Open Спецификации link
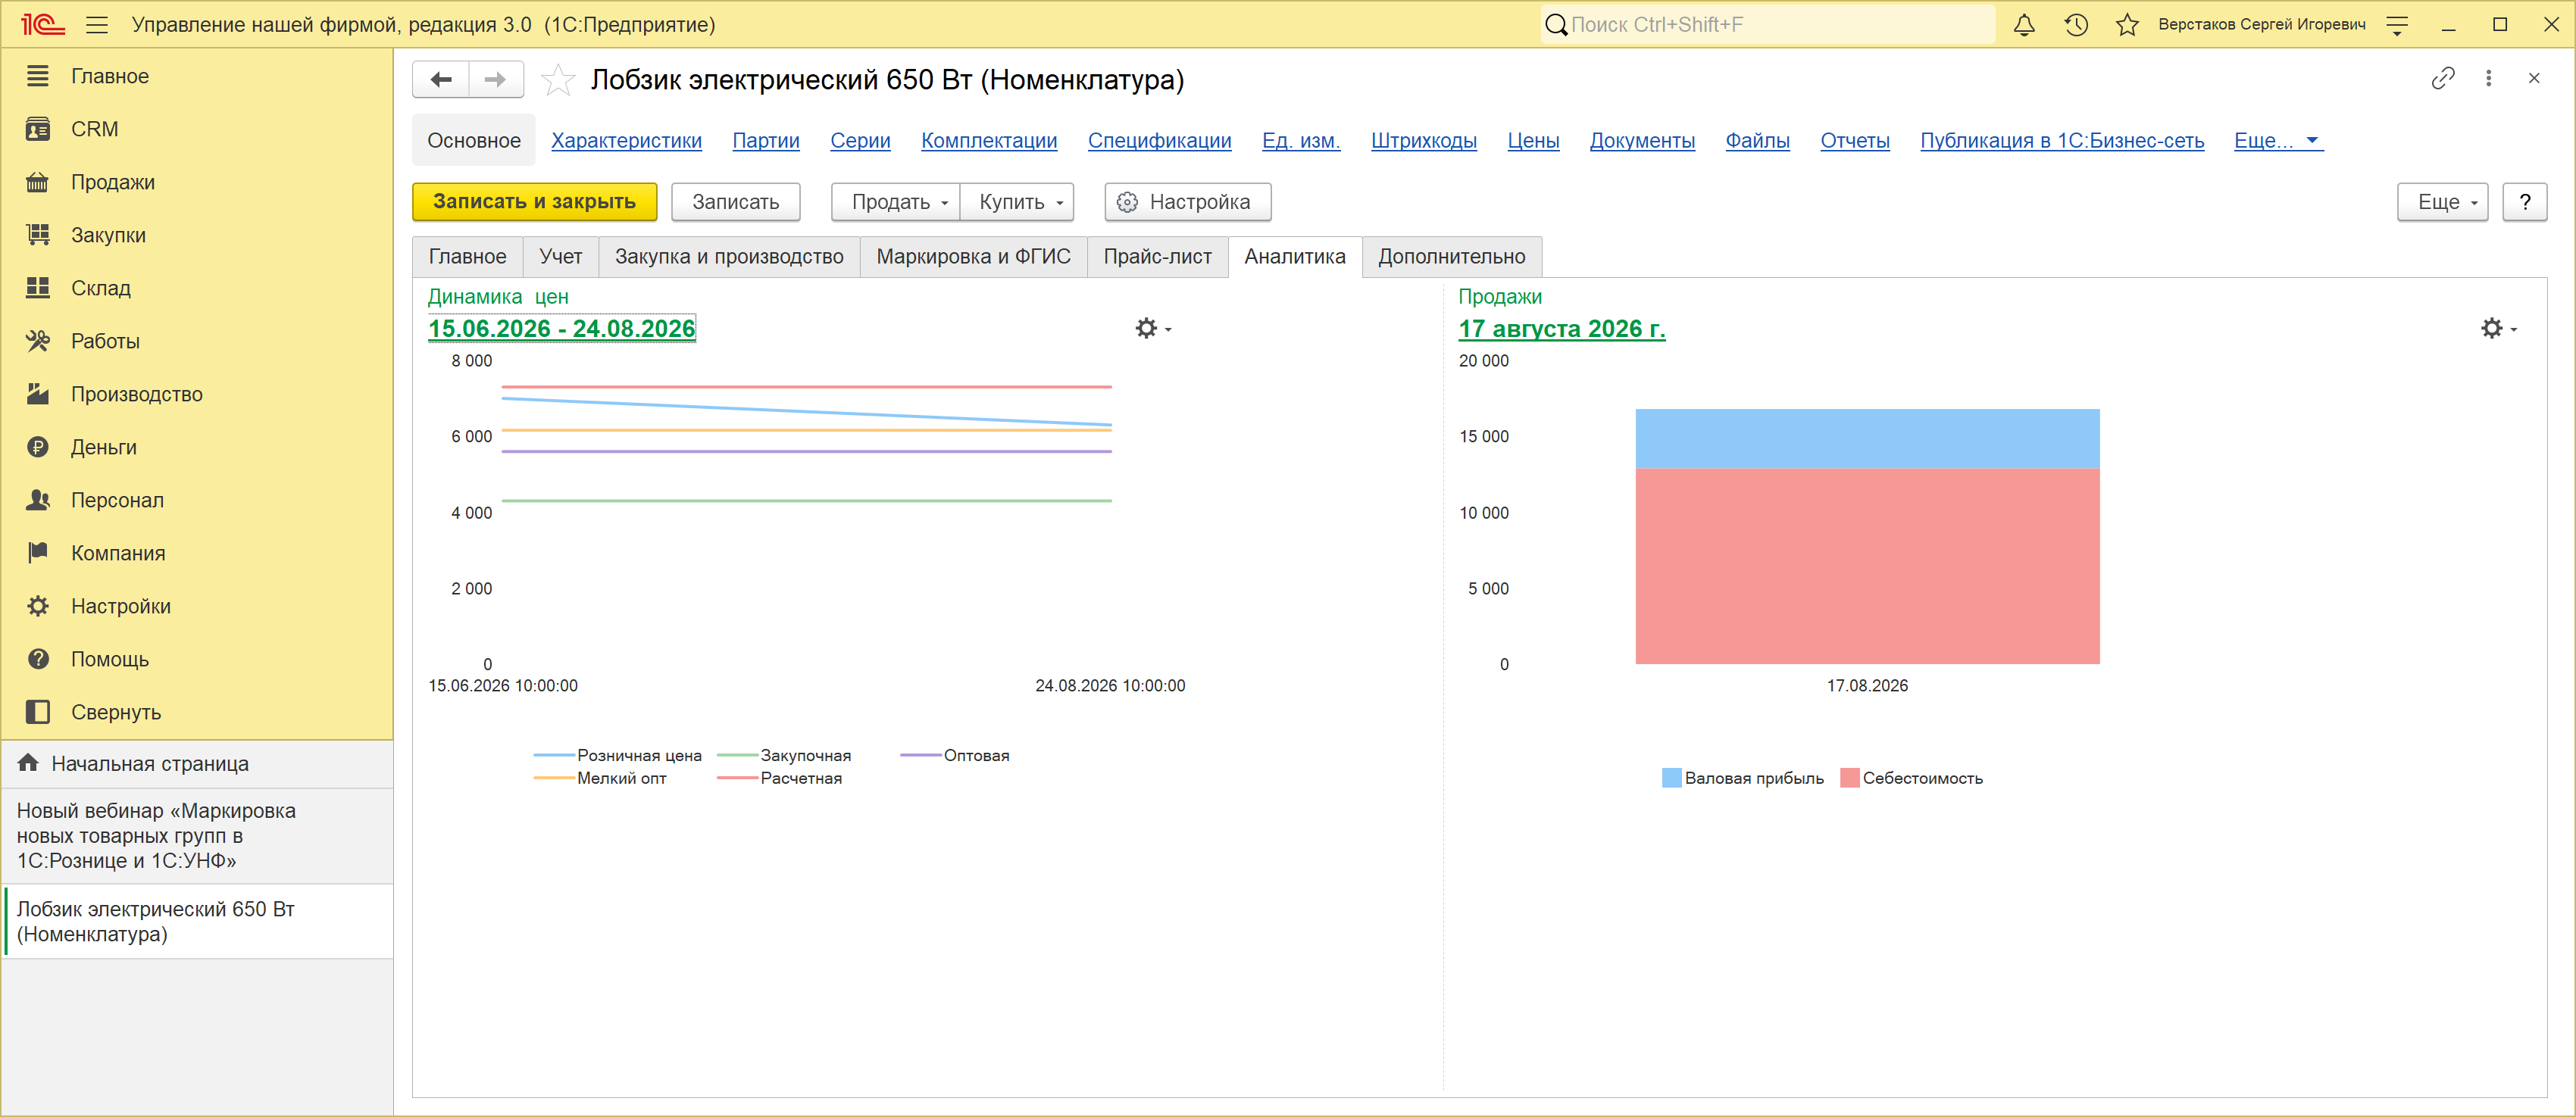This screenshot has height=1117, width=2576. click(1160, 141)
